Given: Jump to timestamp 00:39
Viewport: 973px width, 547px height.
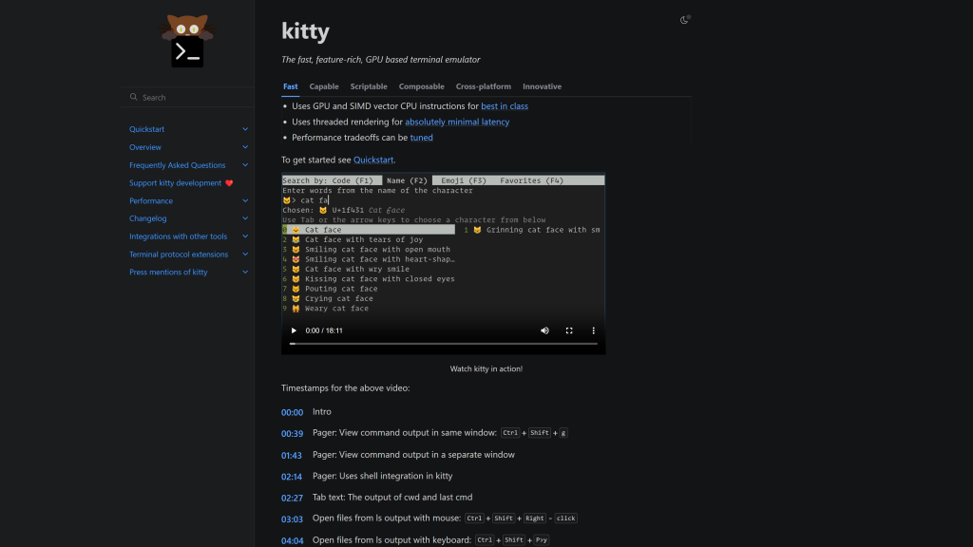Looking at the screenshot, I should point(293,433).
